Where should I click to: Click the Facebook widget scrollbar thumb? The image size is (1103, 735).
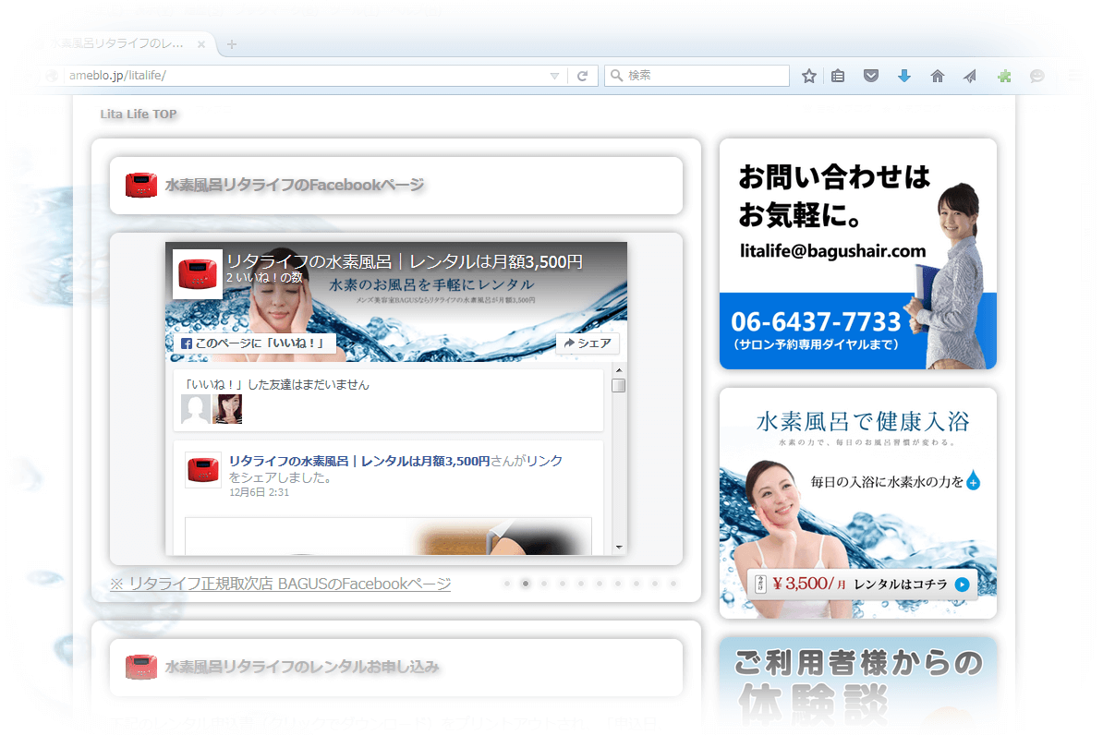click(x=619, y=385)
